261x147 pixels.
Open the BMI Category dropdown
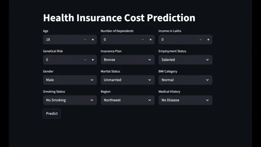click(185, 80)
